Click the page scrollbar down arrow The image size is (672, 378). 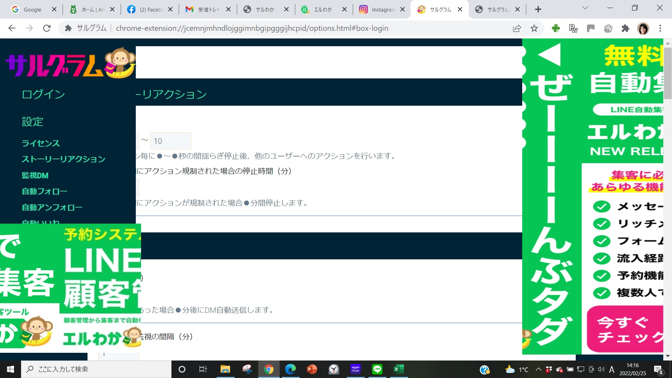(x=668, y=356)
